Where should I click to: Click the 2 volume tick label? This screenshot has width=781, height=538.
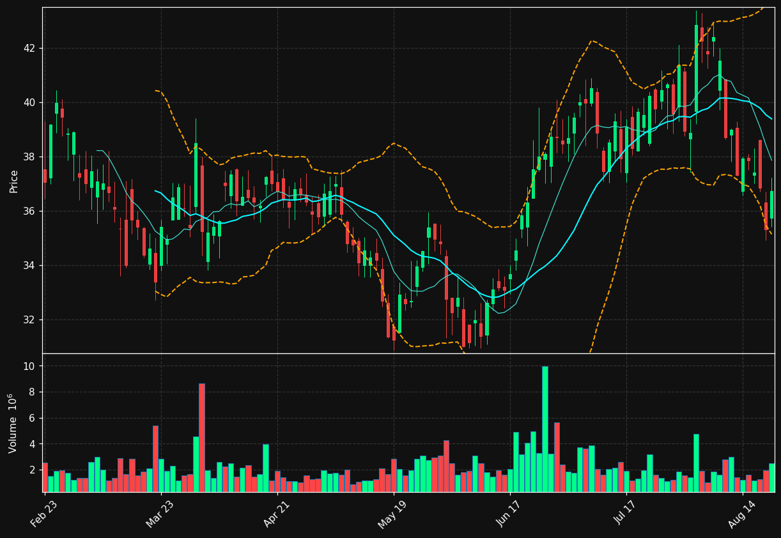click(x=33, y=470)
